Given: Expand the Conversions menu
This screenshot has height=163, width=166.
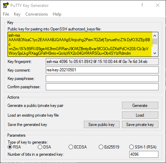Looking at the screenshot, I should [36, 14].
